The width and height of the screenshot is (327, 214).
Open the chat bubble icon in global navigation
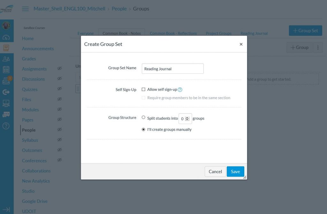pos(6,114)
